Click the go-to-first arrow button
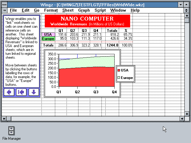Viewport: 191px width, 143px height. [21, 92]
